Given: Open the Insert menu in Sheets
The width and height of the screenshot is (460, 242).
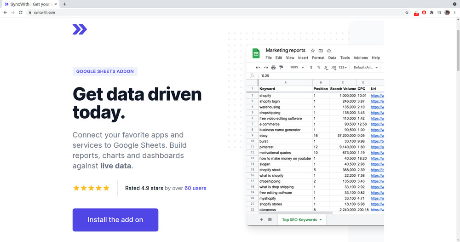Looking at the screenshot, I should [x=303, y=58].
